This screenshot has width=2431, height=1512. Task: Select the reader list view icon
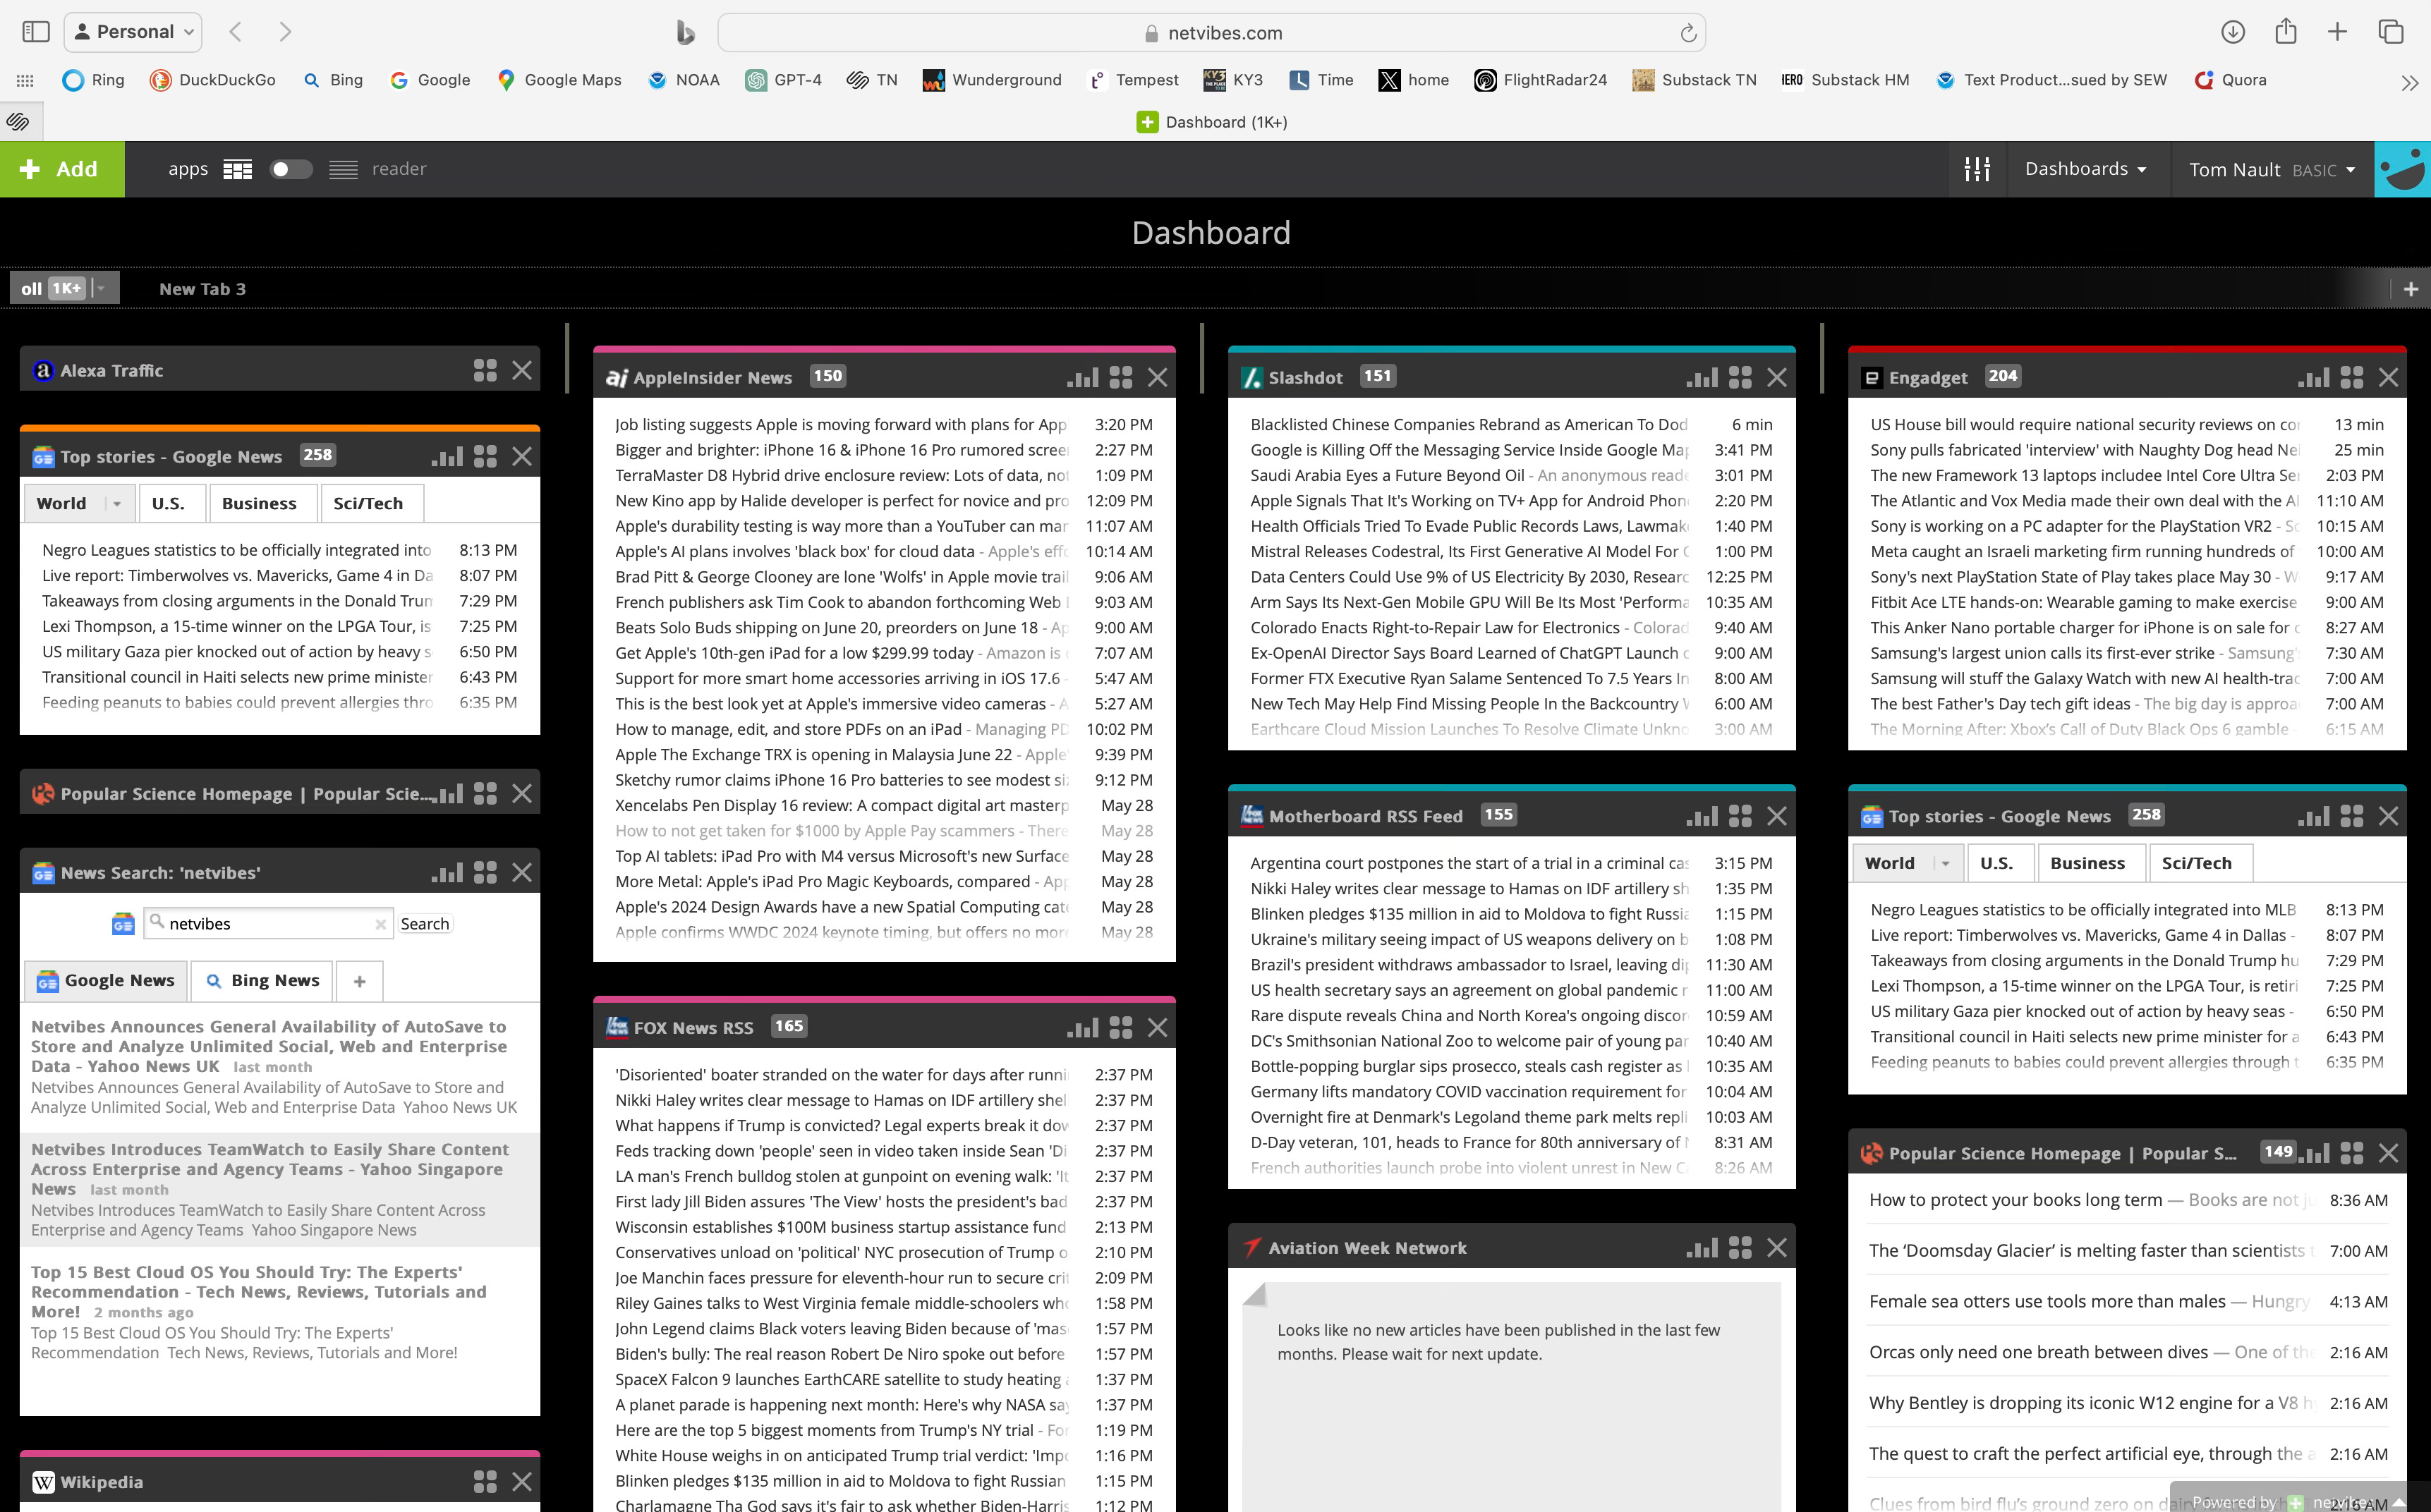343,169
